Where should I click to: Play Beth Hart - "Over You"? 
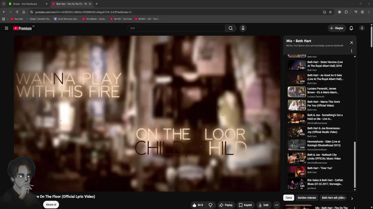[x=319, y=171]
